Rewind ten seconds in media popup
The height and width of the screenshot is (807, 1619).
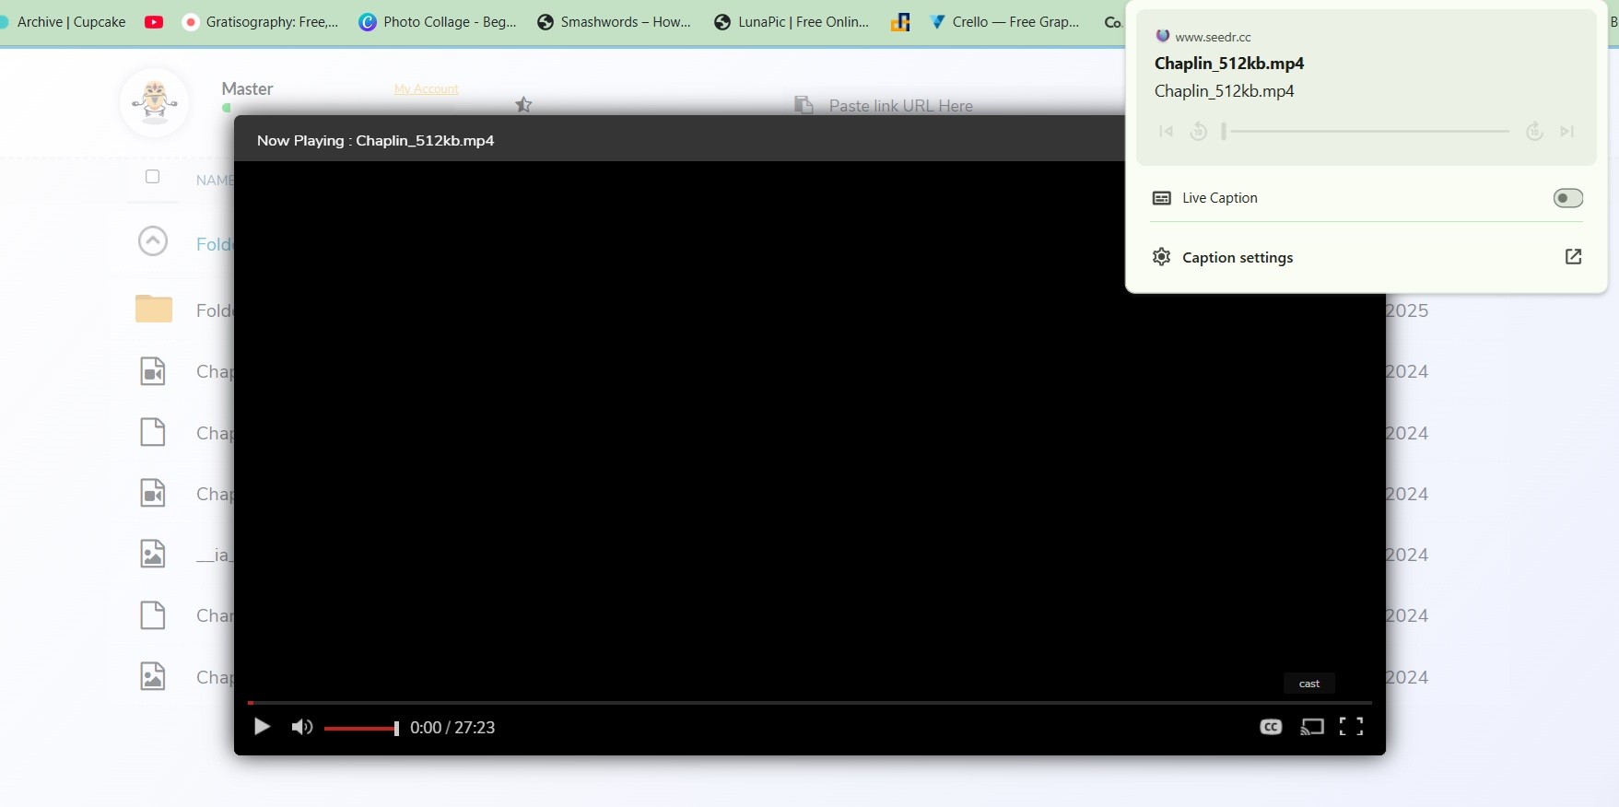[x=1198, y=132]
